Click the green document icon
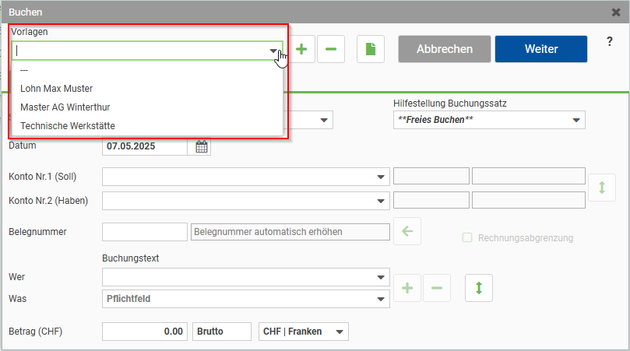630x351 pixels. click(x=371, y=49)
